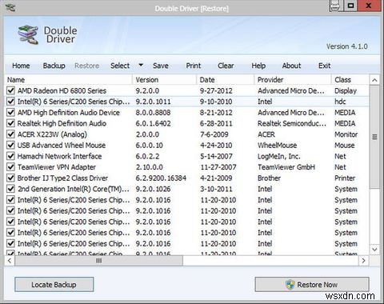Screen dimensions: 384x304
Task: Click version 6.2.9200.16384 cell
Action: pyautogui.click(x=161, y=178)
